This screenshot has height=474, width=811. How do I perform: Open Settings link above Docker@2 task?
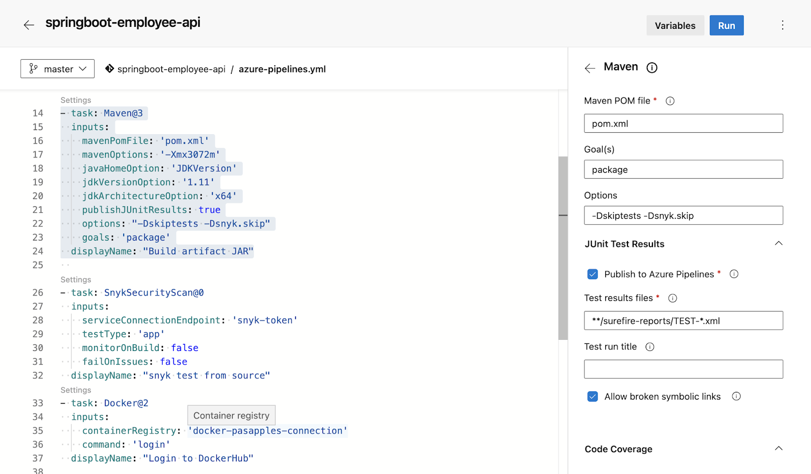click(x=76, y=390)
